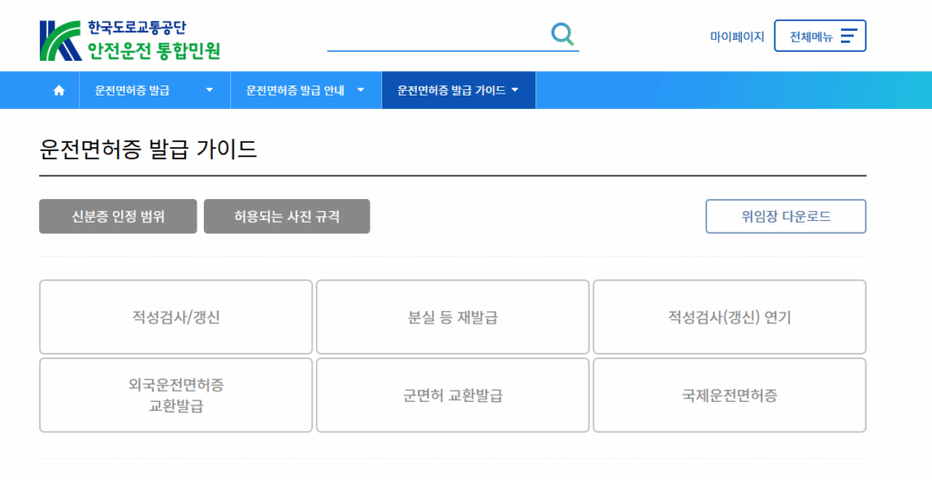
Task: Select the 분실 등 재발급 tile
Action: [452, 317]
